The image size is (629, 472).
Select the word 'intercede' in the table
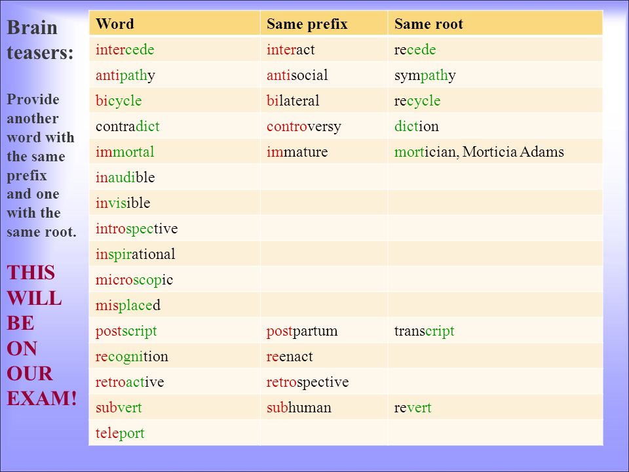coord(124,49)
